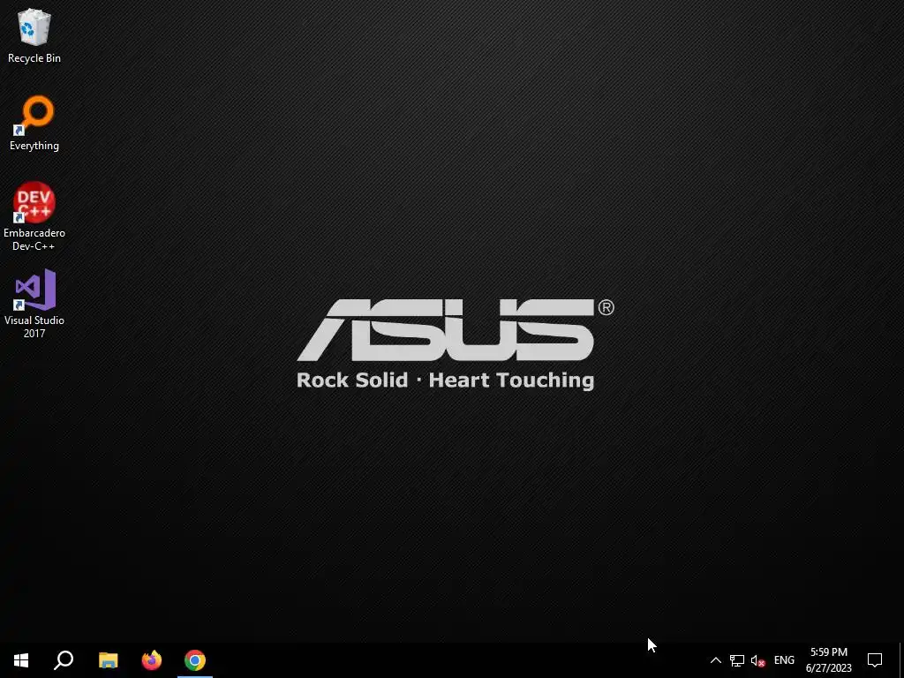Open the muted volume tray icon
Image resolution: width=904 pixels, height=678 pixels.
coord(757,660)
